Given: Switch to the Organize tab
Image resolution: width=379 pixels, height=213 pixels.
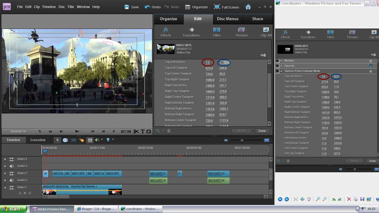Looking at the screenshot, I should point(168,19).
